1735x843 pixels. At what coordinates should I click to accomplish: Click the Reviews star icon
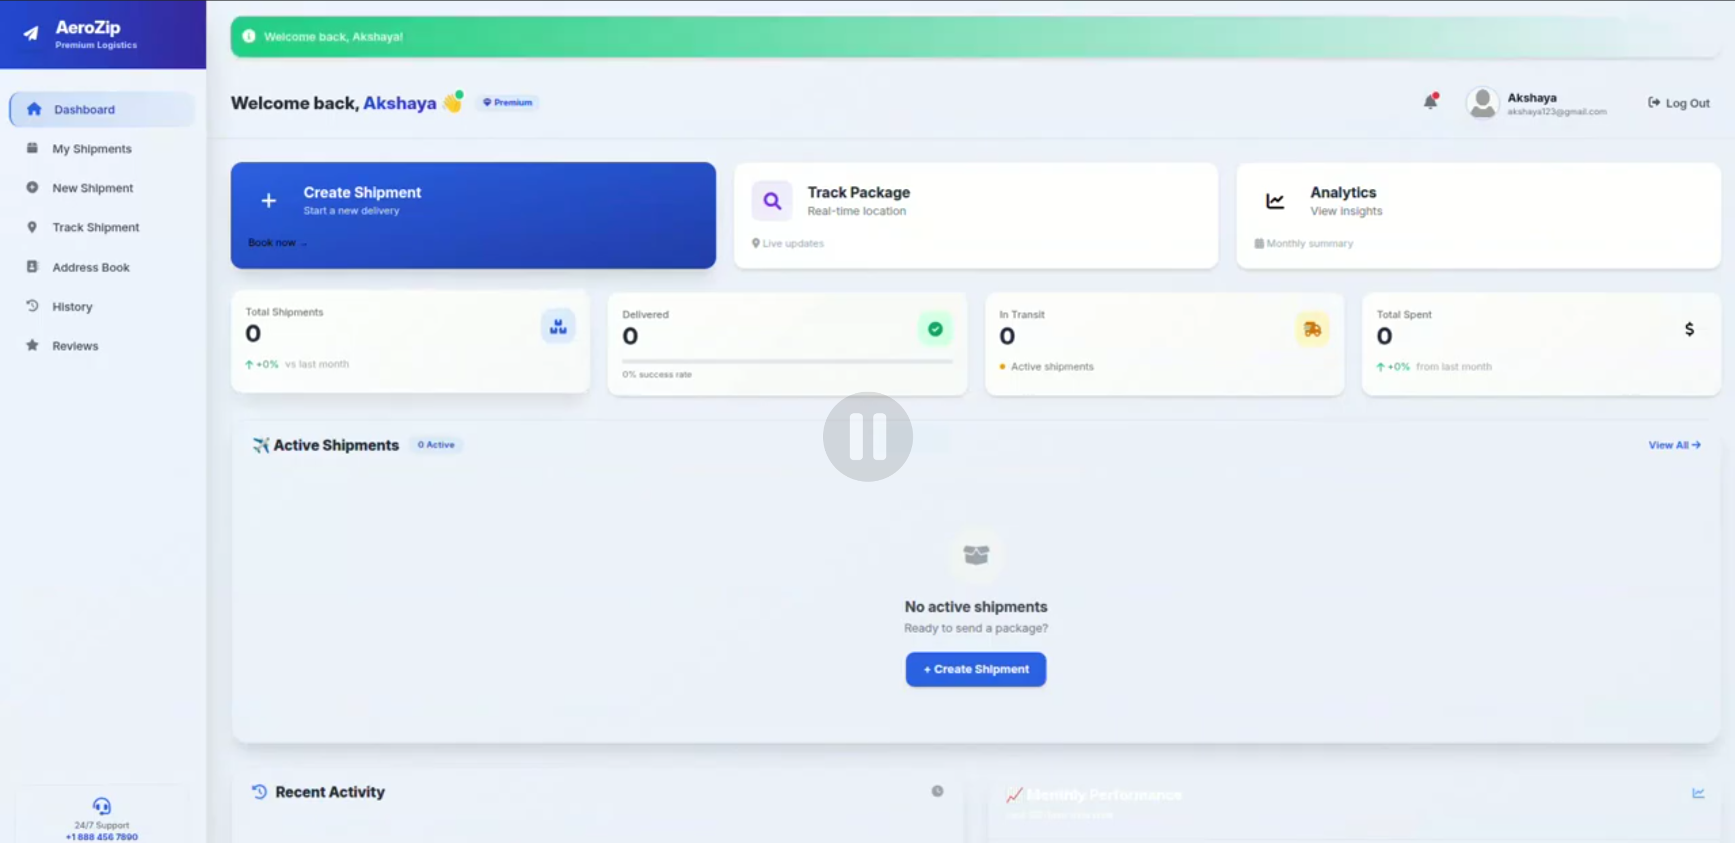(x=31, y=345)
